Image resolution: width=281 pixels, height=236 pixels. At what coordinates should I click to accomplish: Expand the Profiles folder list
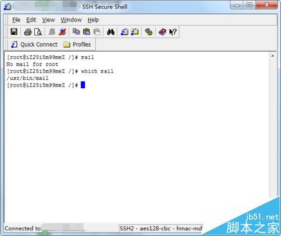[x=77, y=44]
